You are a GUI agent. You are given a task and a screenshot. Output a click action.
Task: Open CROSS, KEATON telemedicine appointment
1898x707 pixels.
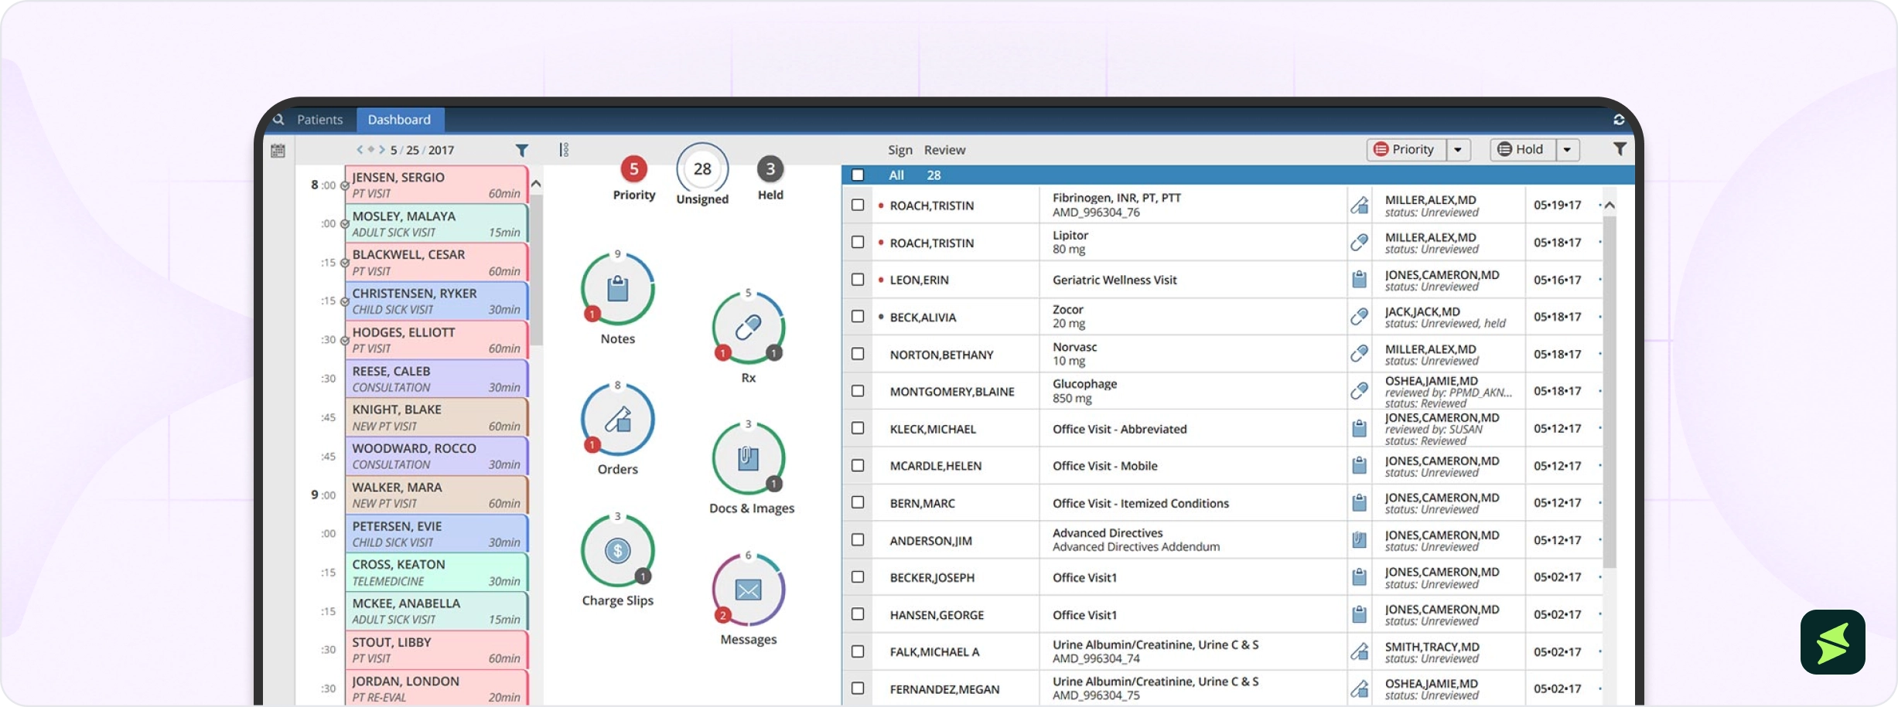[436, 572]
